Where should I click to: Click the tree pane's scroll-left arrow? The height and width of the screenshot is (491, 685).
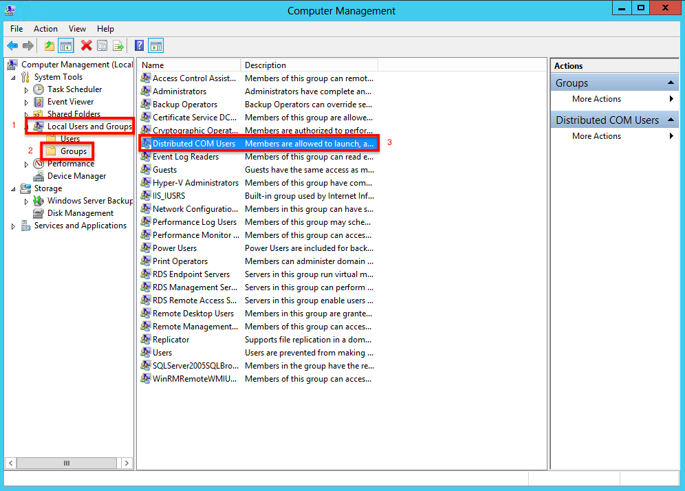[x=11, y=463]
